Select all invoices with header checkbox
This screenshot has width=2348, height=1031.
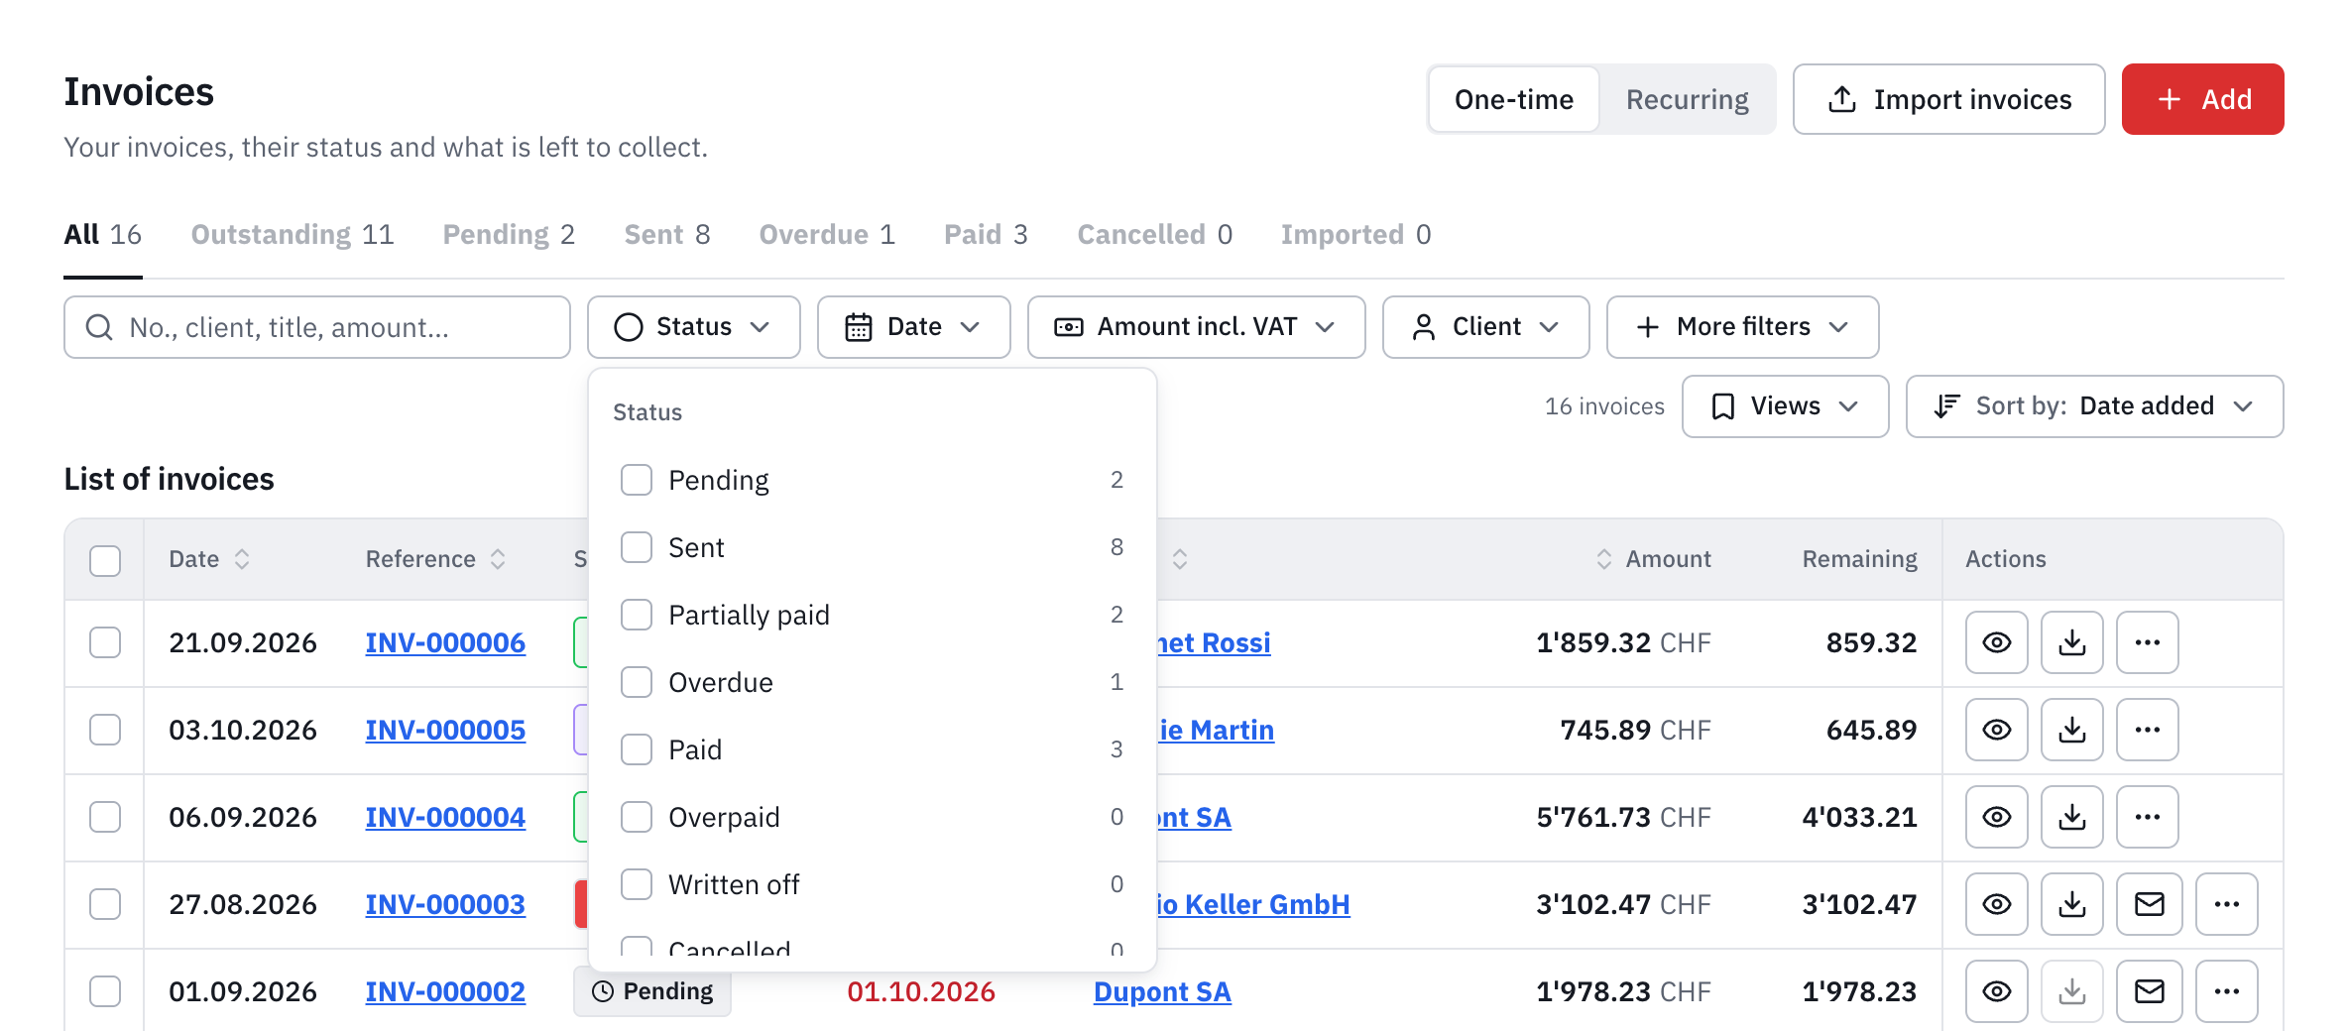point(105,560)
